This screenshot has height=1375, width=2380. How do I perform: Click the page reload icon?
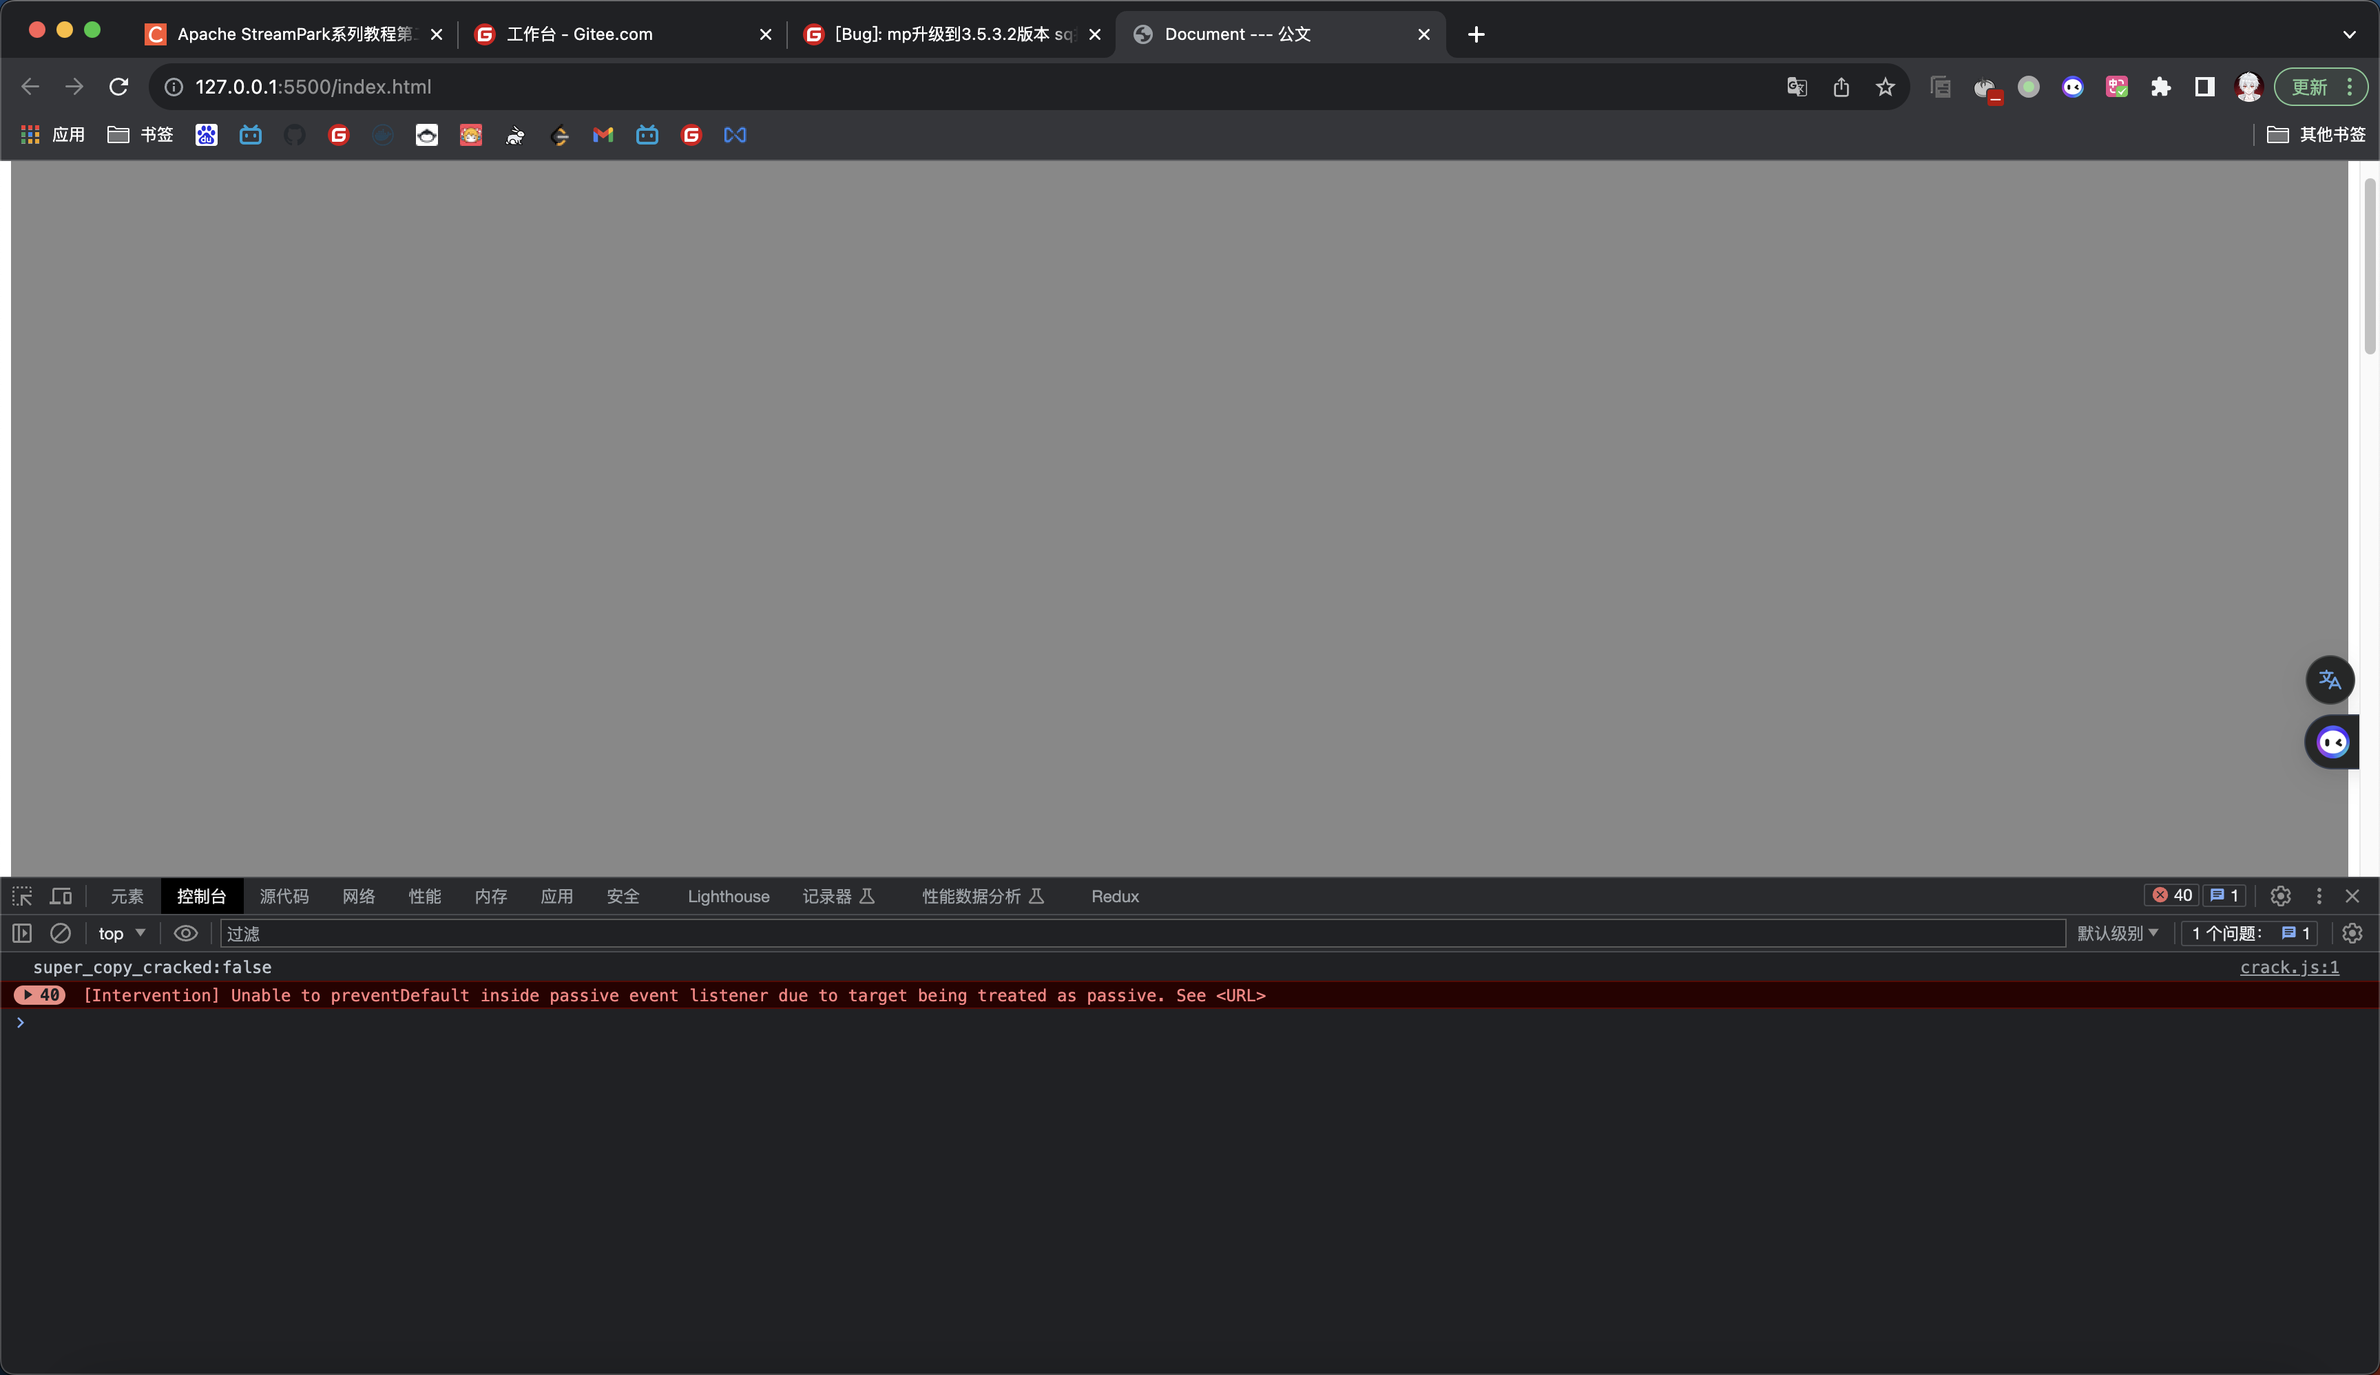tap(119, 87)
